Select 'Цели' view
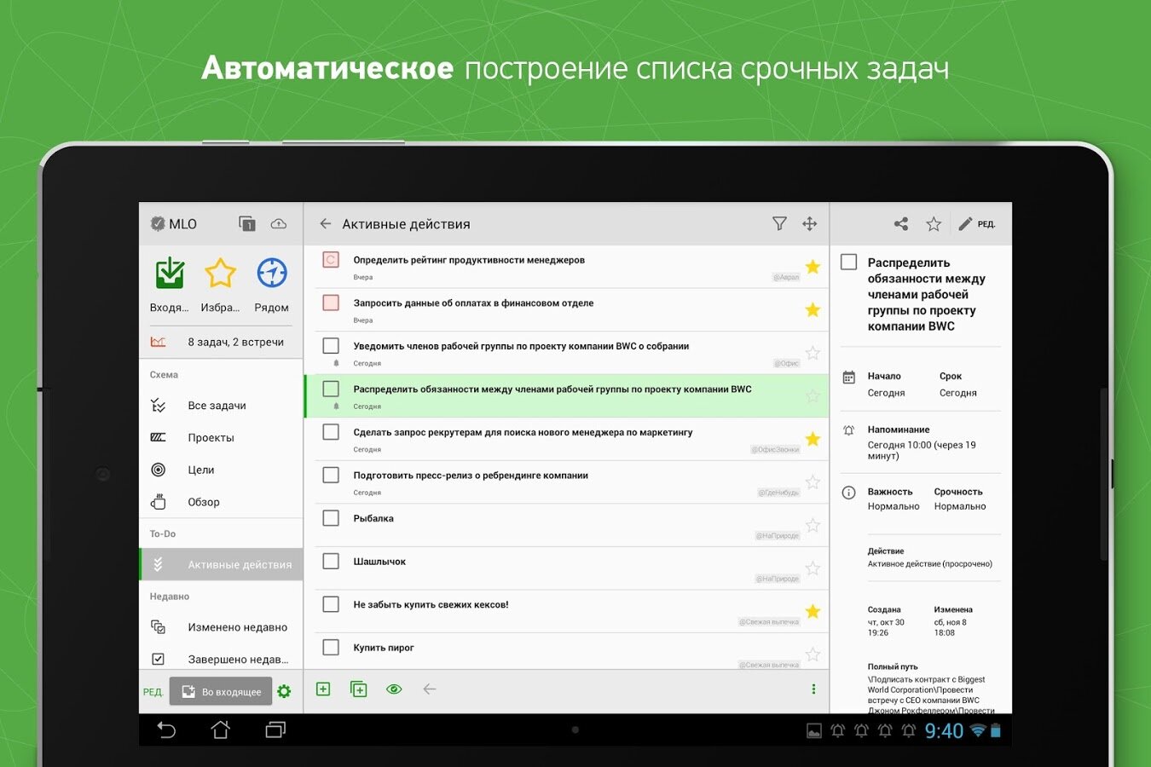The image size is (1151, 767). pyautogui.click(x=221, y=470)
